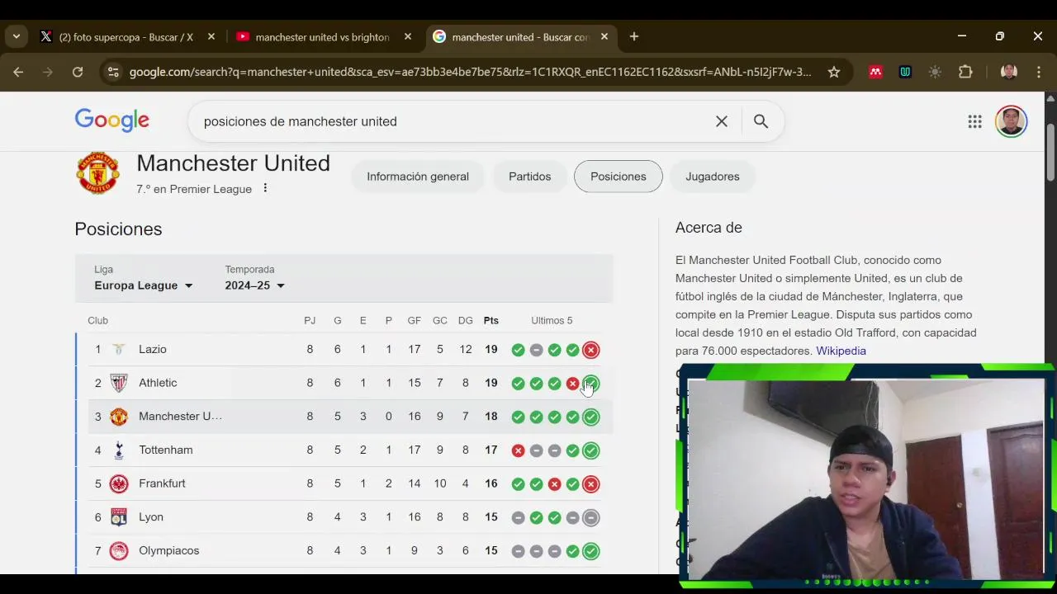Screen dimensions: 1057x594
Task: Open a new browser tab
Action: pyautogui.click(x=633, y=37)
